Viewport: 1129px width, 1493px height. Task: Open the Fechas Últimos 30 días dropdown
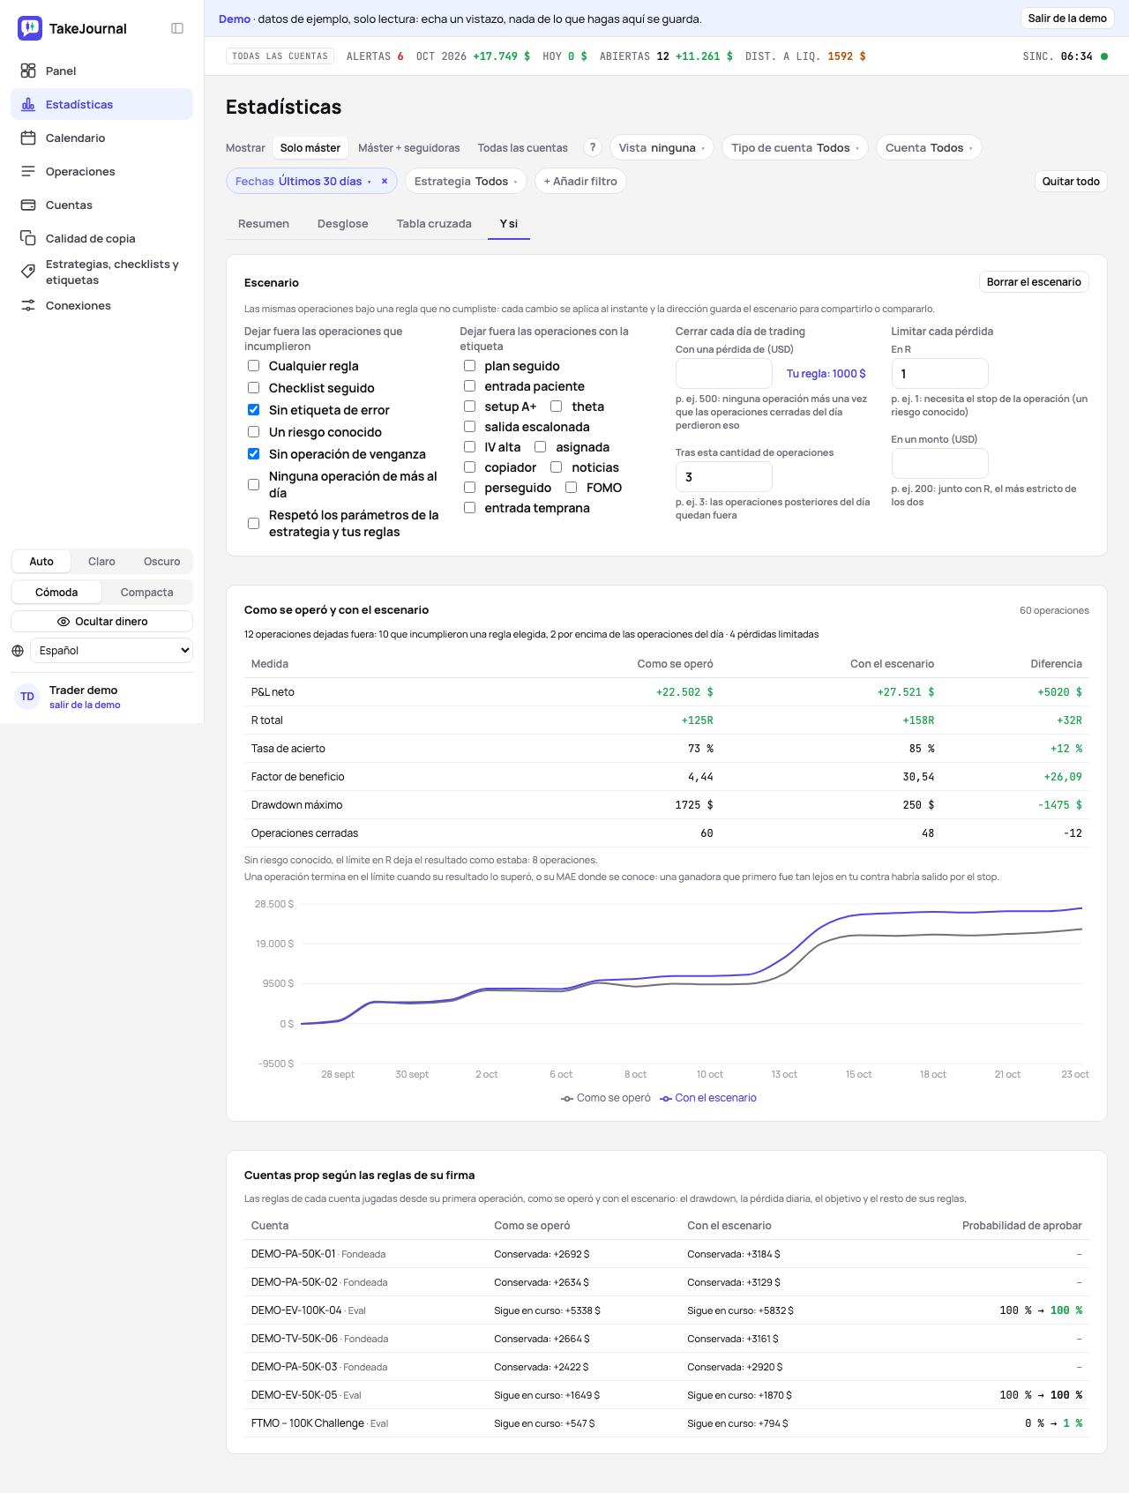coord(303,181)
